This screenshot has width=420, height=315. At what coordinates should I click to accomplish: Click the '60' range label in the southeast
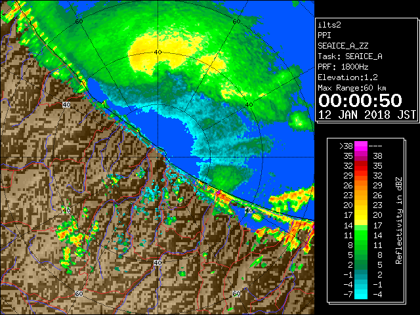pos(236,293)
